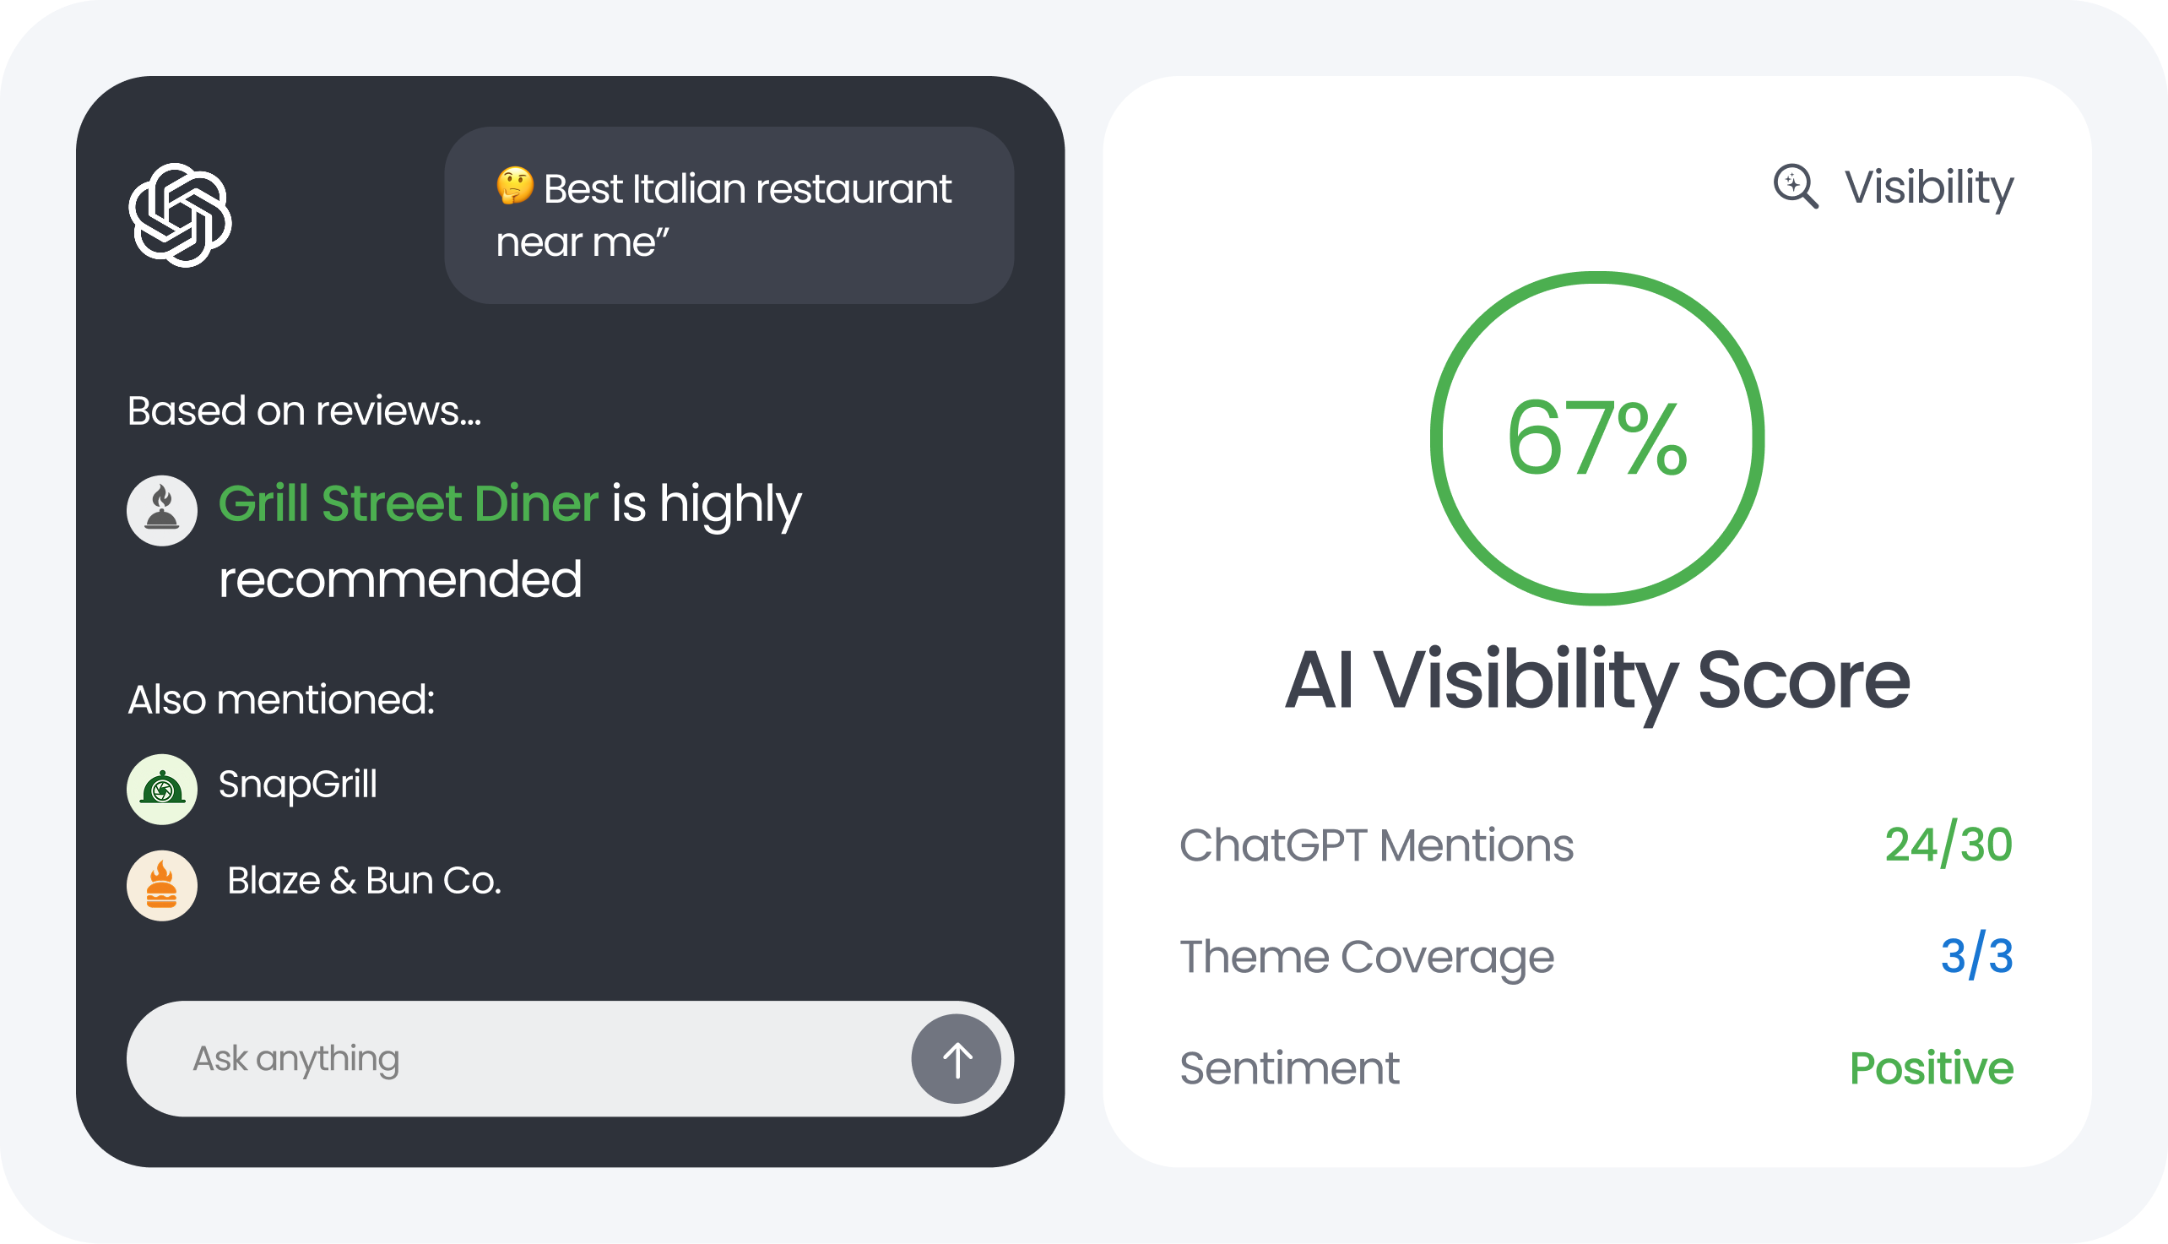Click the ChatGPT Mentions 24/30 value
Screen dimensions: 2168x1244
click(x=1948, y=845)
